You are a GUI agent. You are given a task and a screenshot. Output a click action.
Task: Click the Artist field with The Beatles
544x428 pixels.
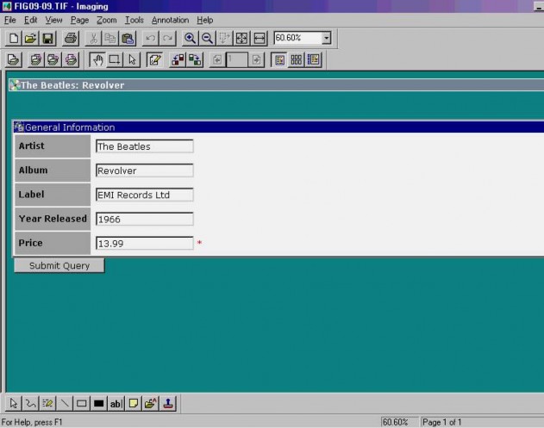pos(144,146)
